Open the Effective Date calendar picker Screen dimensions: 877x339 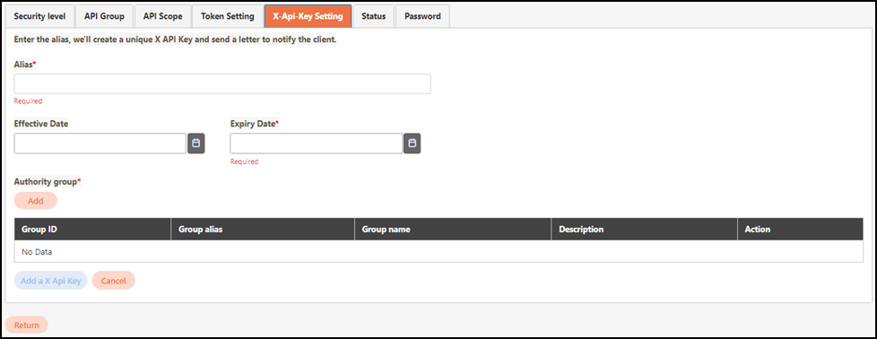(x=195, y=143)
